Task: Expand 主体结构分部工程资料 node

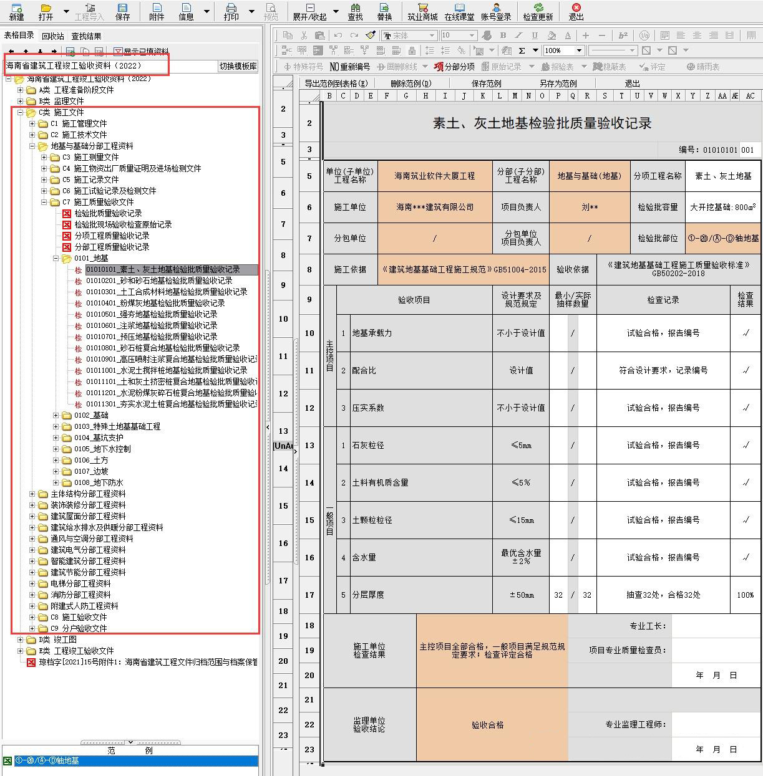Action: click(x=32, y=494)
